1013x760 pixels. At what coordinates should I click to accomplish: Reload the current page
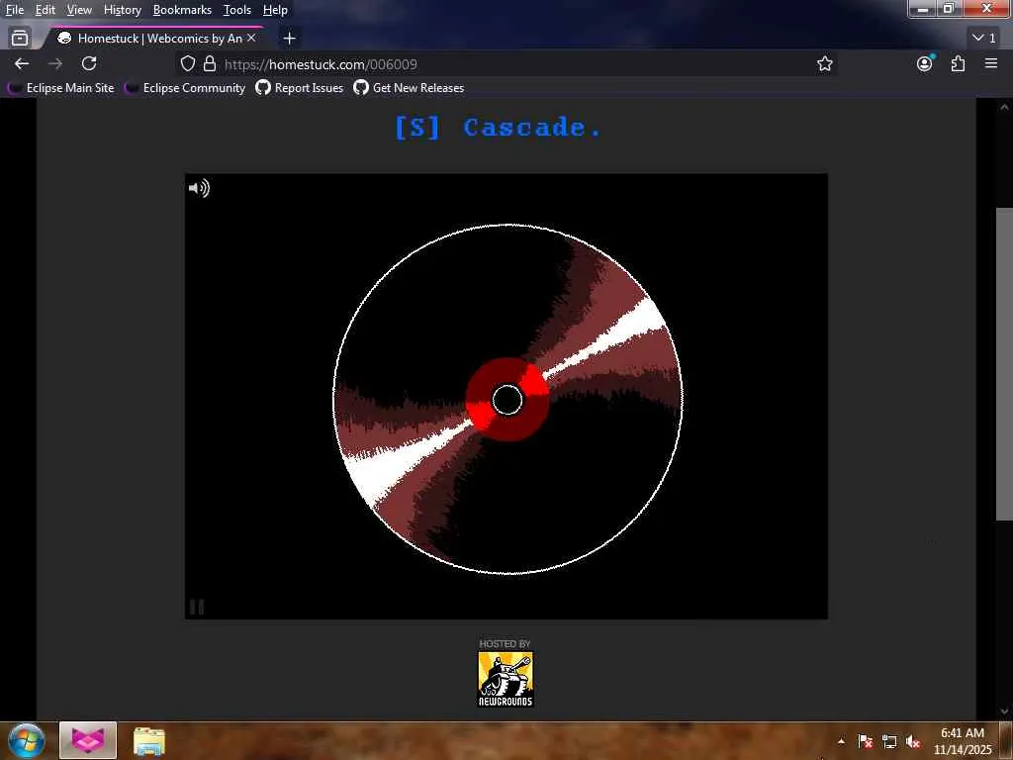coord(89,63)
